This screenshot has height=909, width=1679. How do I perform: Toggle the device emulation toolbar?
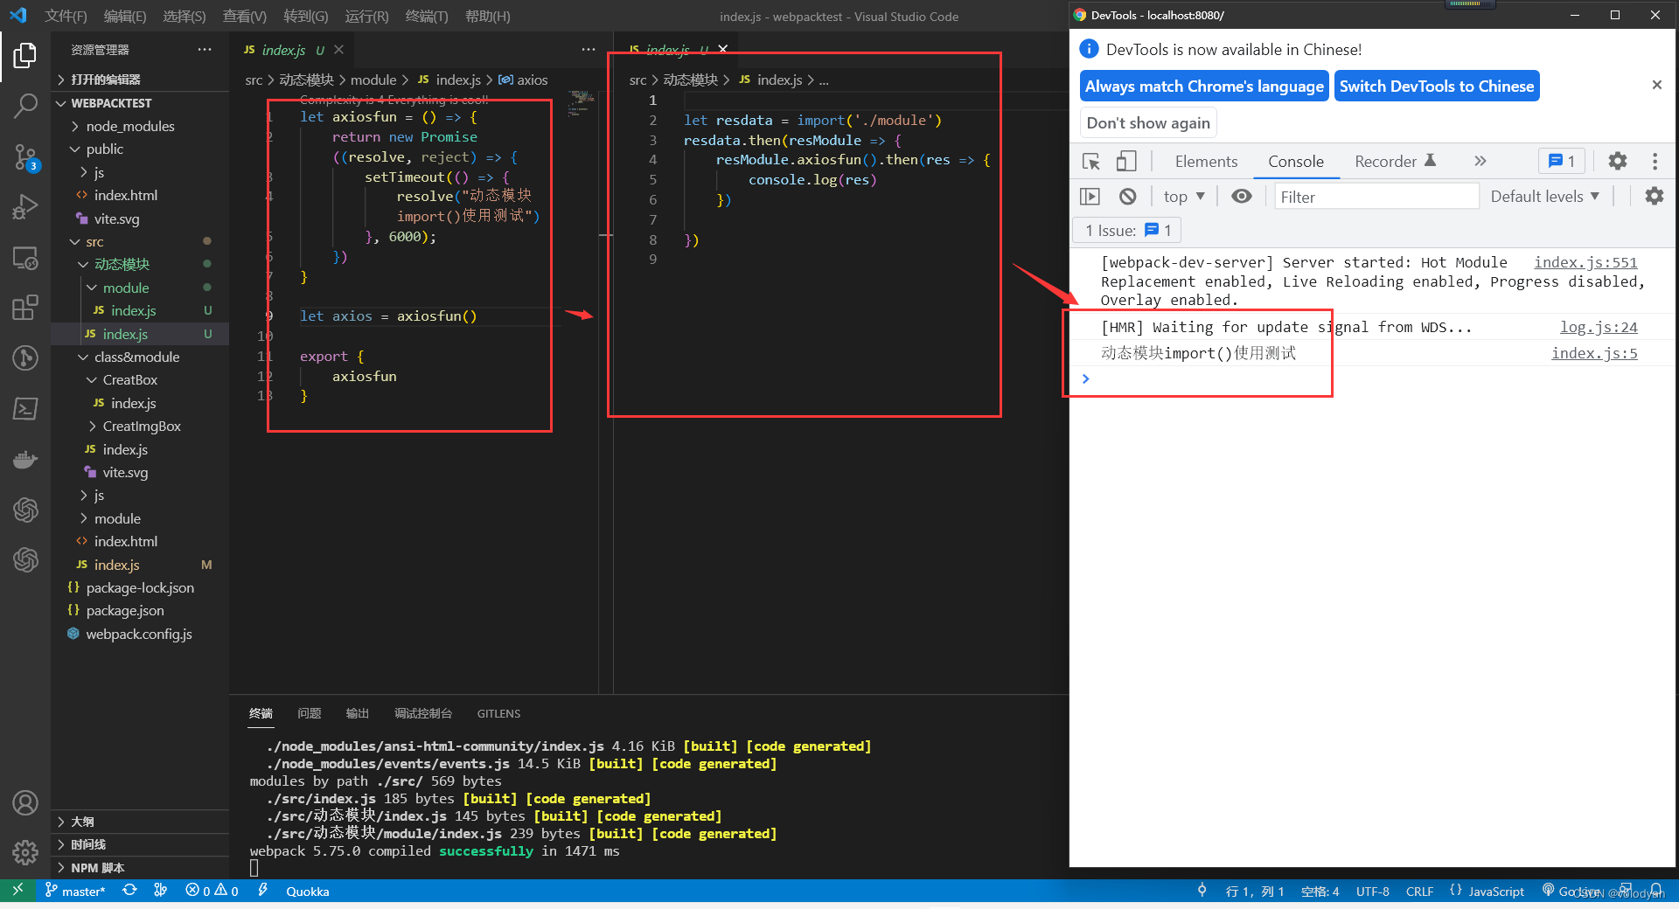coord(1126,161)
